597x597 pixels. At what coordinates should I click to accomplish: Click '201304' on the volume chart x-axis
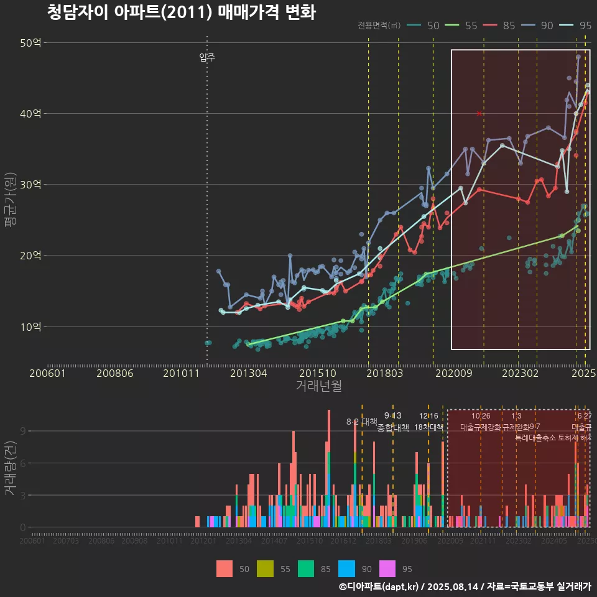[239, 540]
